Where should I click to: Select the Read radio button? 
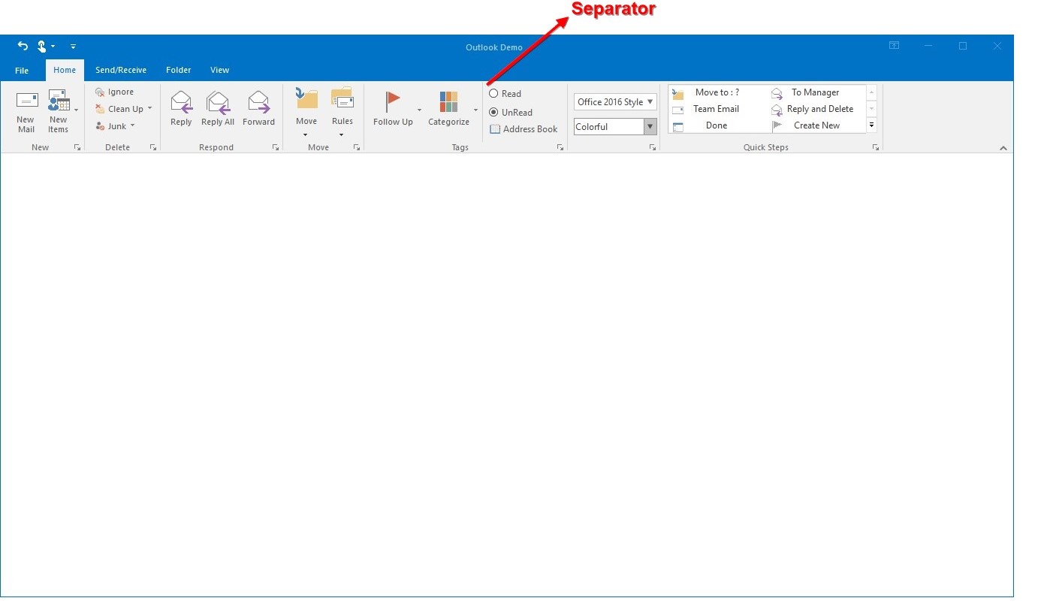coord(495,93)
